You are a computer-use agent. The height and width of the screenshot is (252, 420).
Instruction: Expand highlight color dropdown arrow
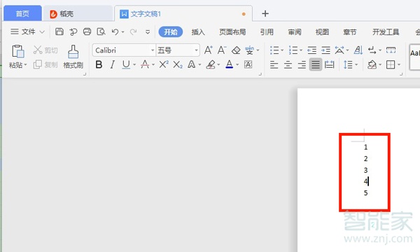click(x=218, y=64)
